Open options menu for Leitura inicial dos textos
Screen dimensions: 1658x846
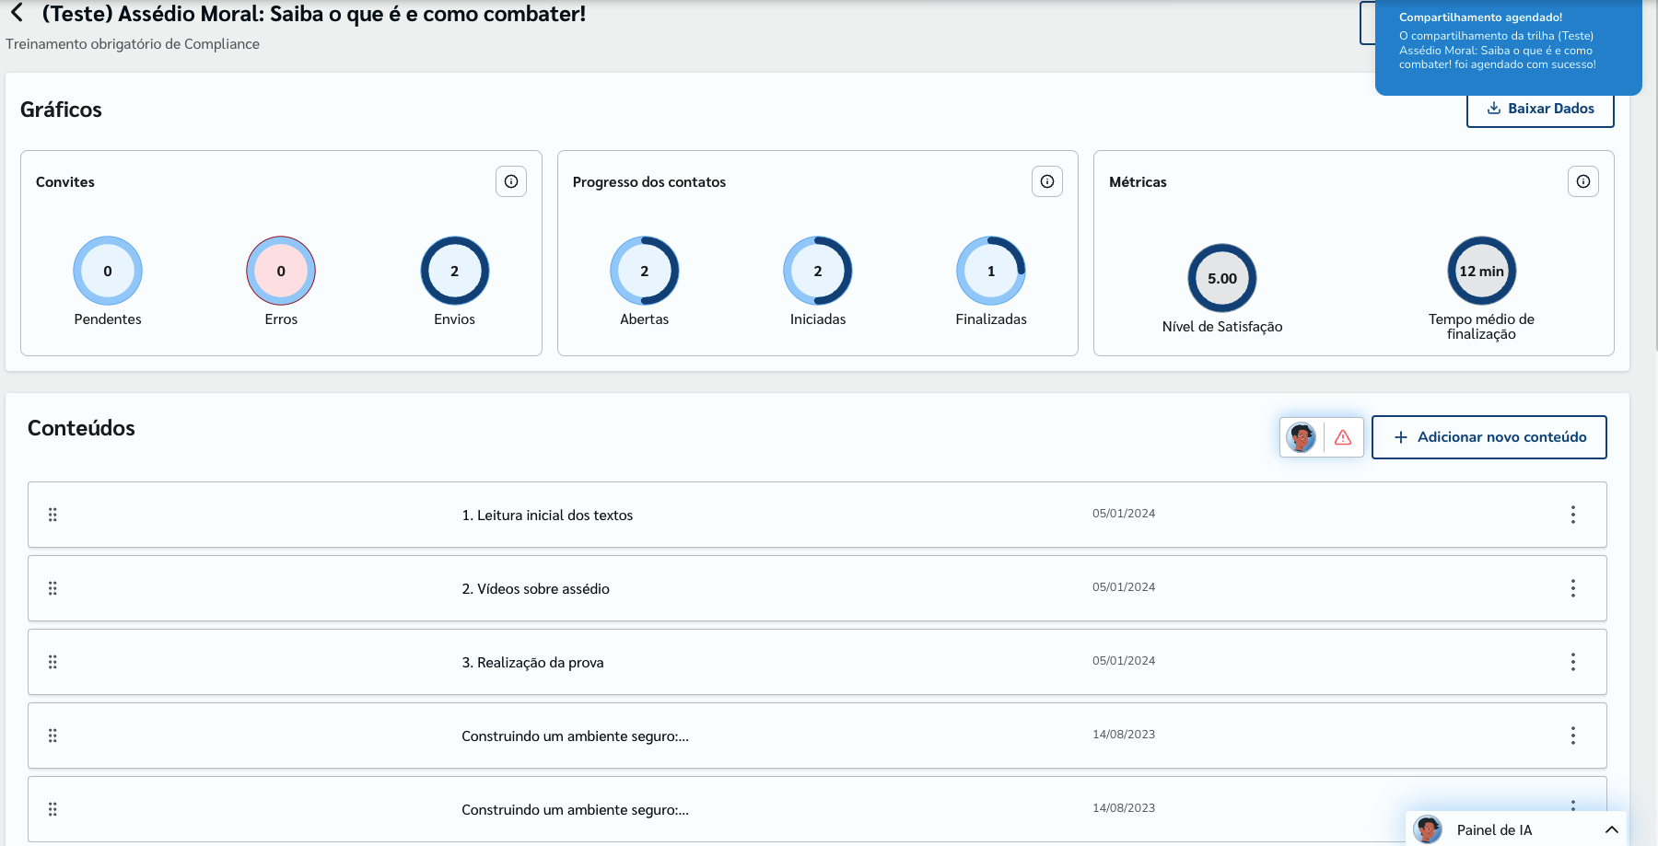point(1573,515)
